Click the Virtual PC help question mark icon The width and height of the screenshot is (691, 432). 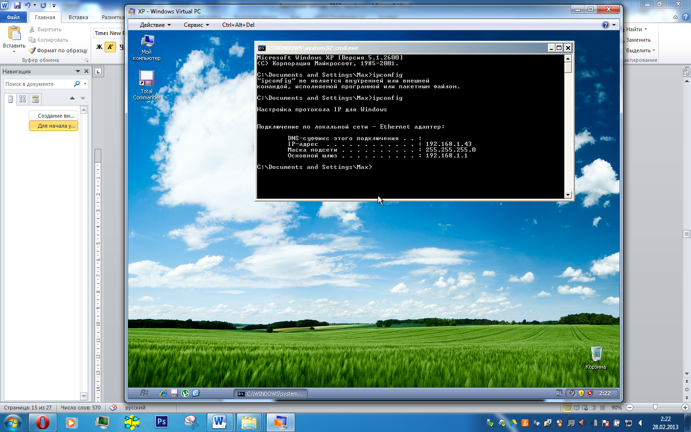pos(606,25)
